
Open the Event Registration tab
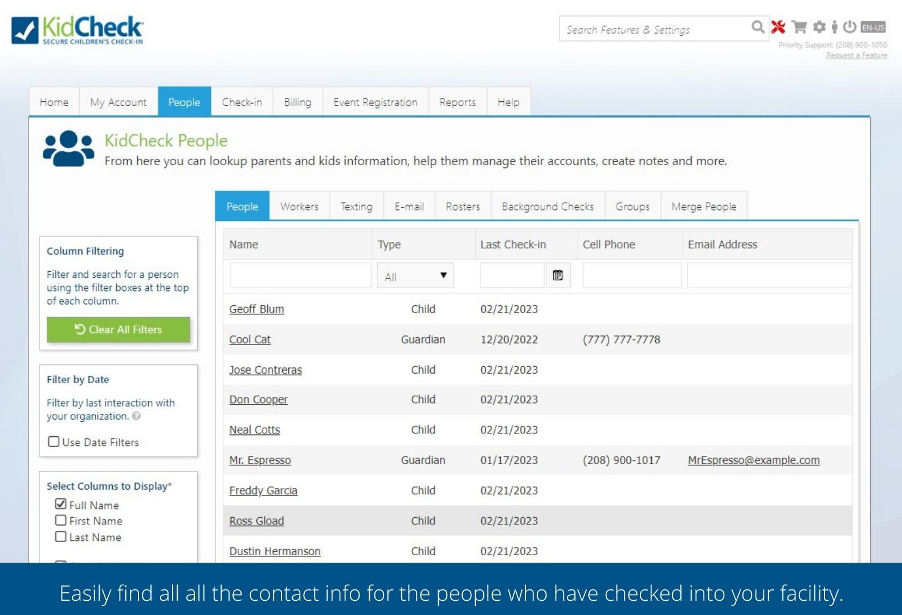point(376,102)
